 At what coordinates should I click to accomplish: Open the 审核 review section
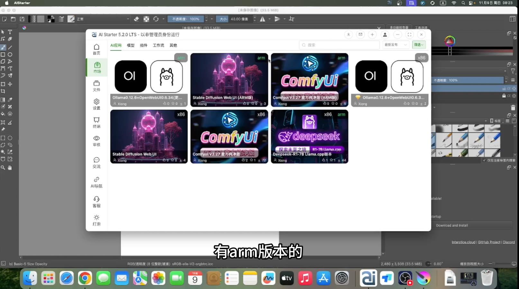tap(96, 141)
